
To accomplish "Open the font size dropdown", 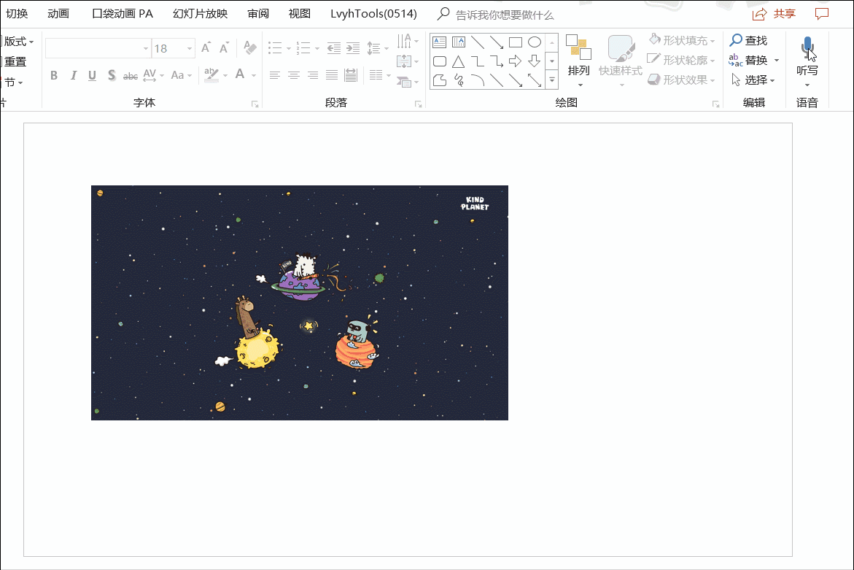I will coord(190,49).
